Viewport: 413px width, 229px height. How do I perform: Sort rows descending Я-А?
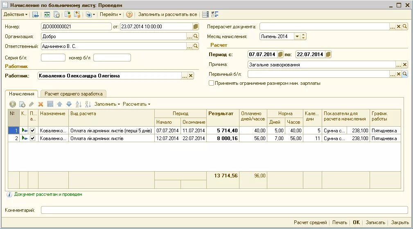[x=88, y=104]
